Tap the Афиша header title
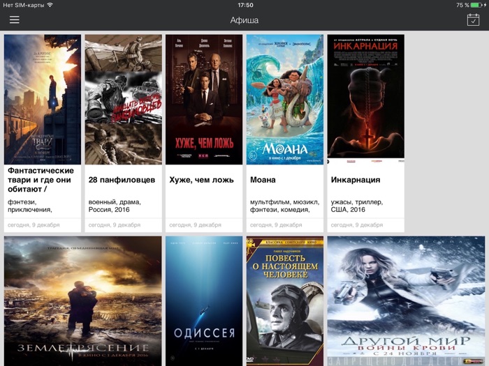The height and width of the screenshot is (366, 489). [x=245, y=20]
